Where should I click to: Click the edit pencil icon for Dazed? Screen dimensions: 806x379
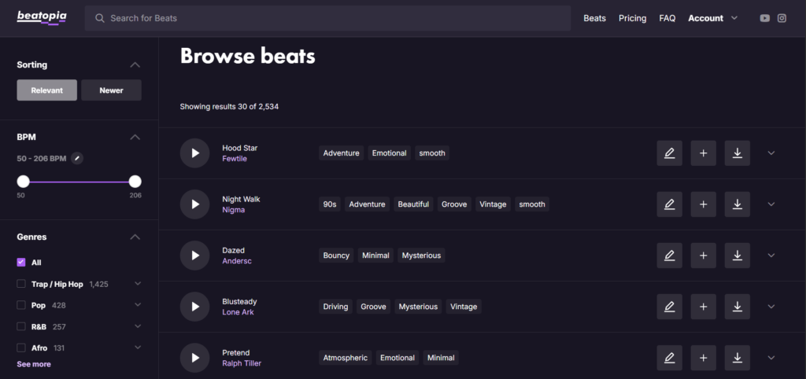click(669, 256)
